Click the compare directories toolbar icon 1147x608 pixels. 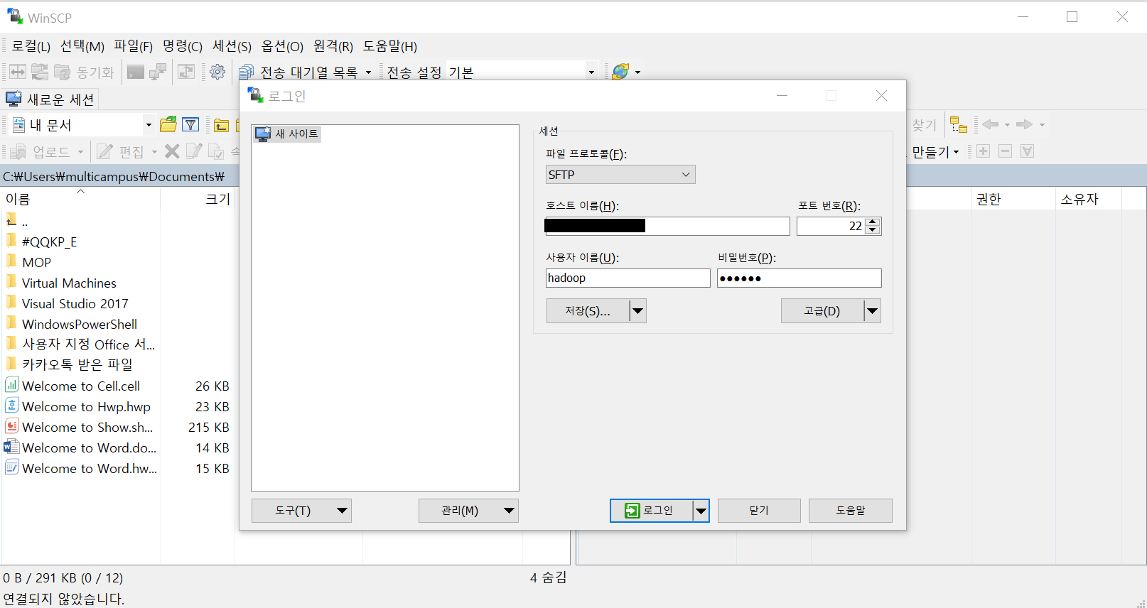(x=18, y=72)
